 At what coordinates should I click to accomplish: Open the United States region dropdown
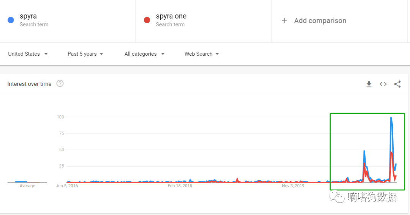[x=28, y=54]
